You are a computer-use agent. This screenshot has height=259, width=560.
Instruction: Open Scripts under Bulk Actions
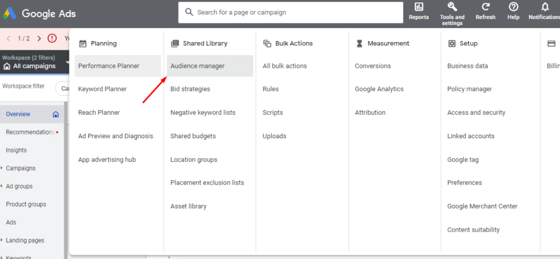click(273, 113)
